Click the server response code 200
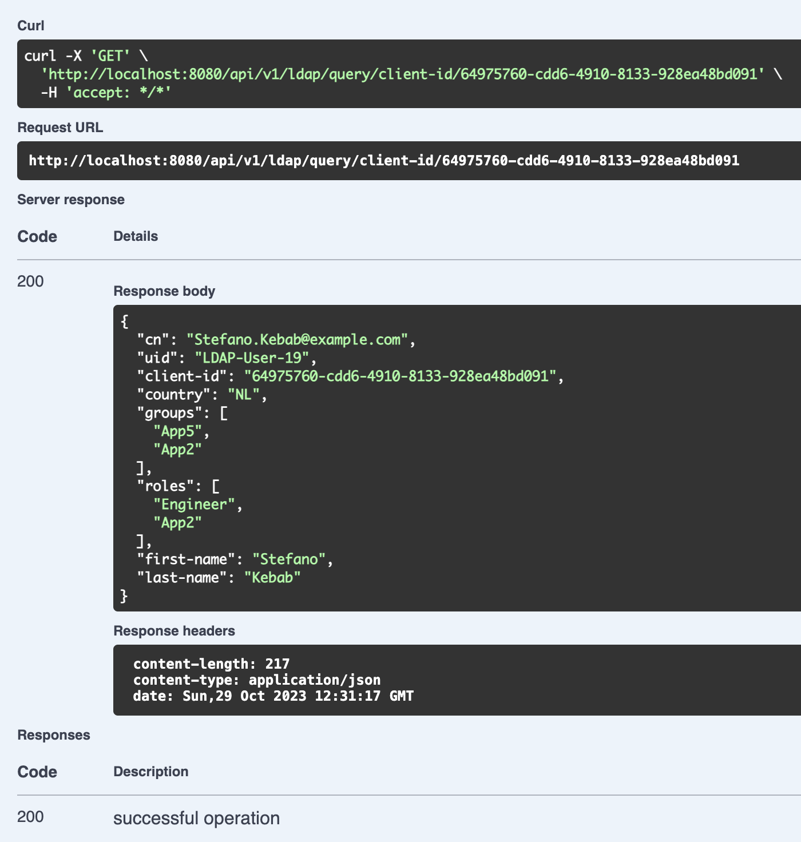This screenshot has width=801, height=842. pyautogui.click(x=31, y=281)
